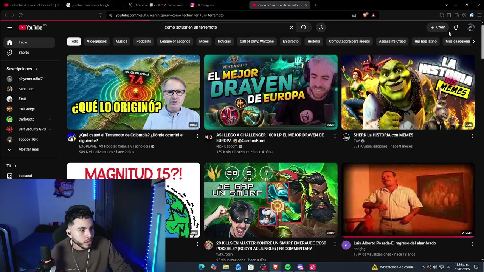
Task: Open the YouTube guide hamburger menu
Action: [x=9, y=27]
